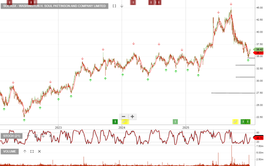Open the STOCH (21) indicator settings label

click(11, 136)
